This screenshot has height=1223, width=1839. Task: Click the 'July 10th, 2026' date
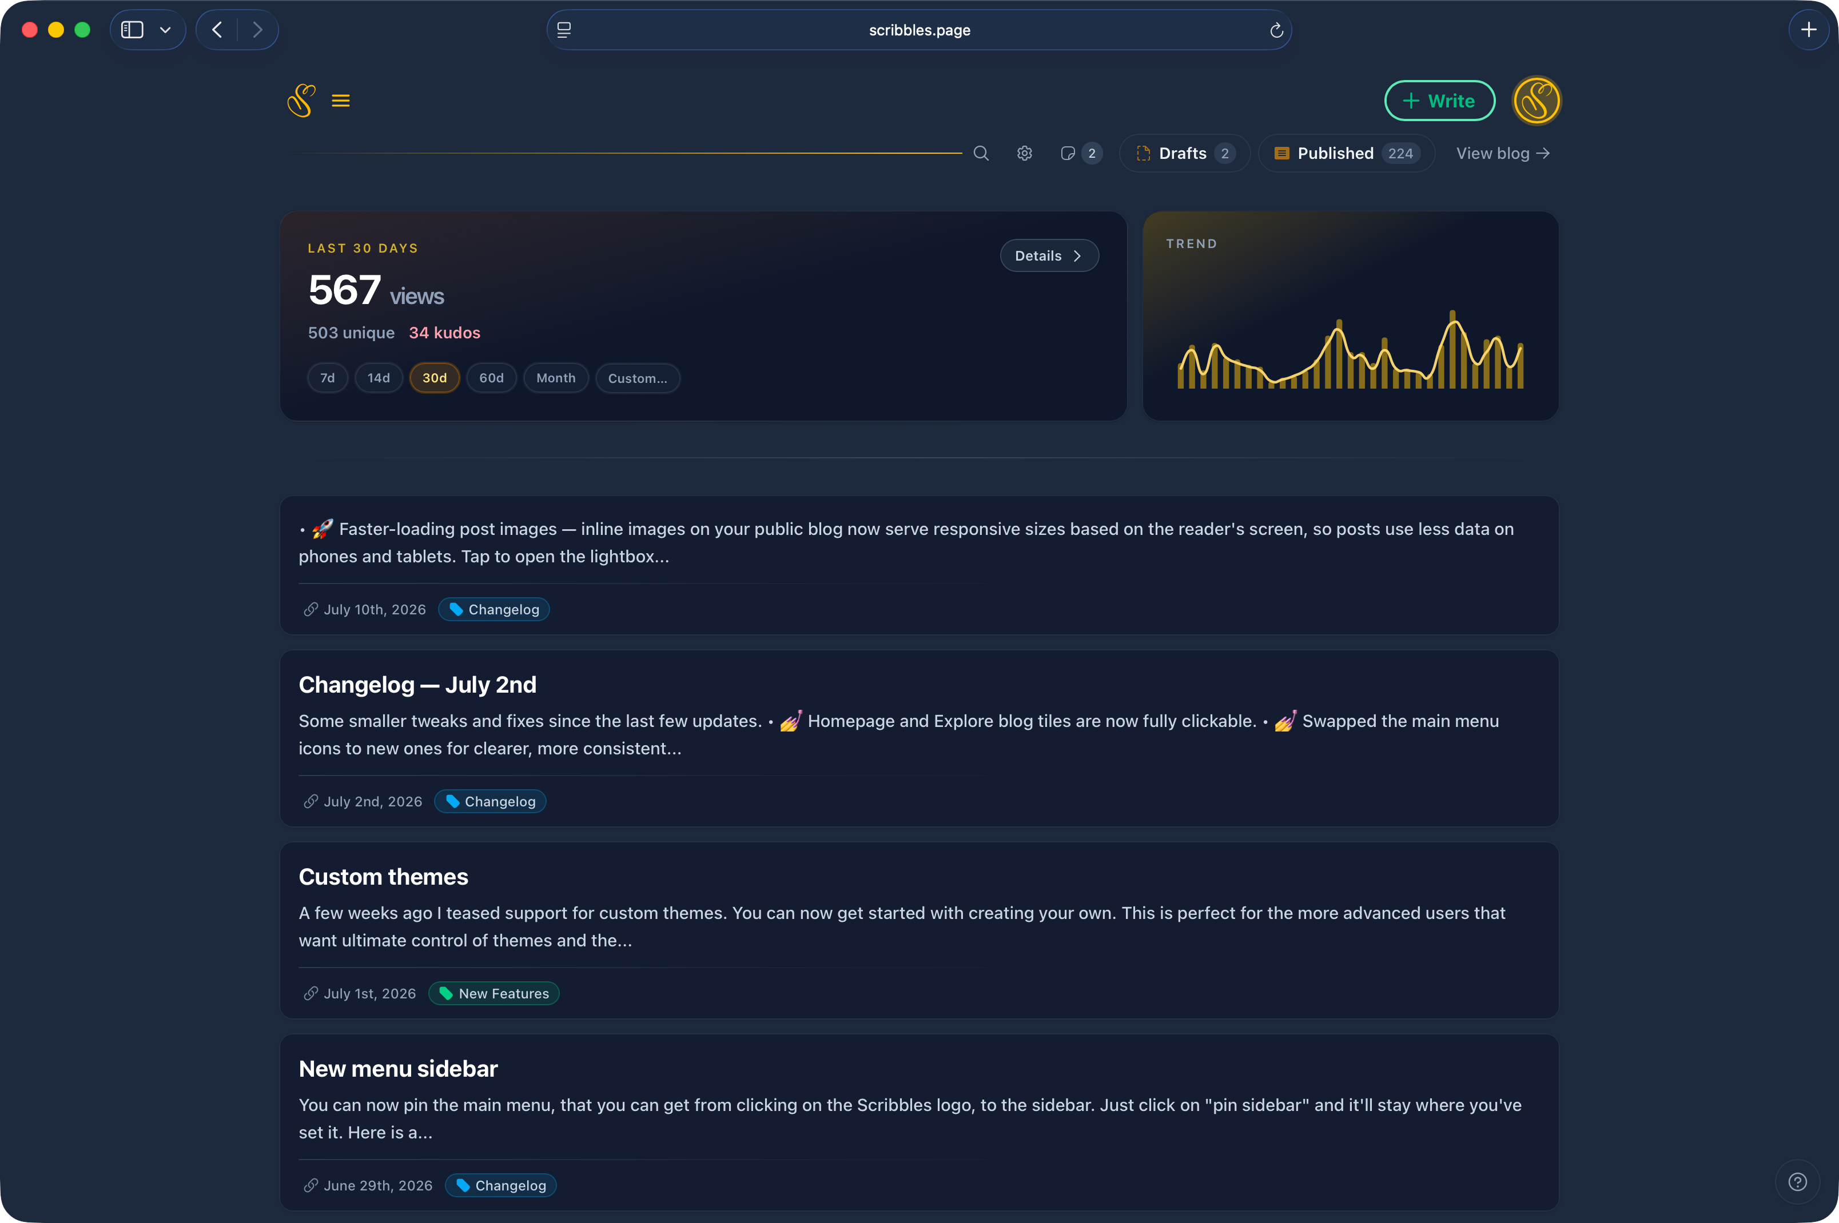click(x=375, y=609)
